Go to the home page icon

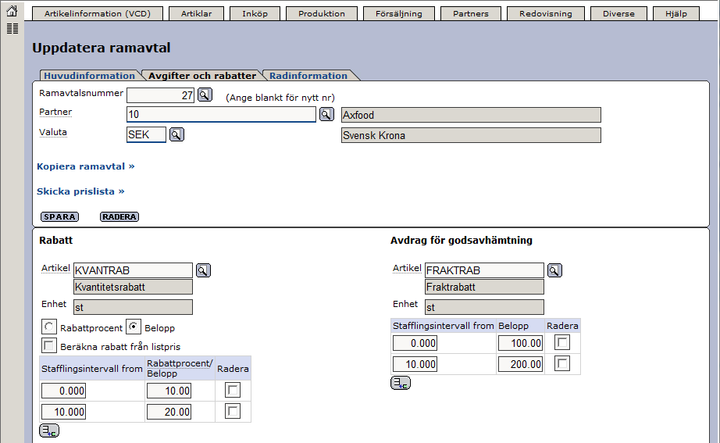[12, 11]
